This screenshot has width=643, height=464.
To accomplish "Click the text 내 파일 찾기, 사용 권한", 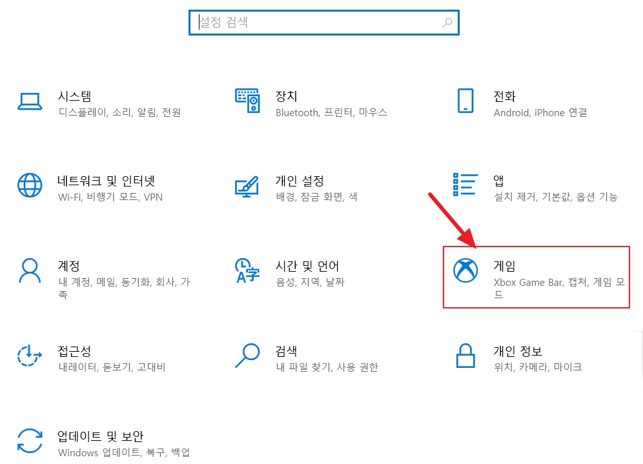I will point(327,367).
